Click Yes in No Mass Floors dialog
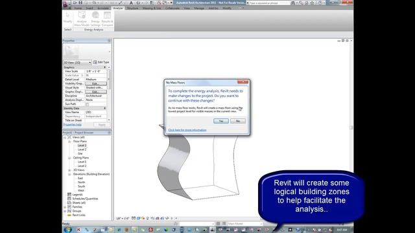This screenshot has width=415, height=233. (221, 121)
